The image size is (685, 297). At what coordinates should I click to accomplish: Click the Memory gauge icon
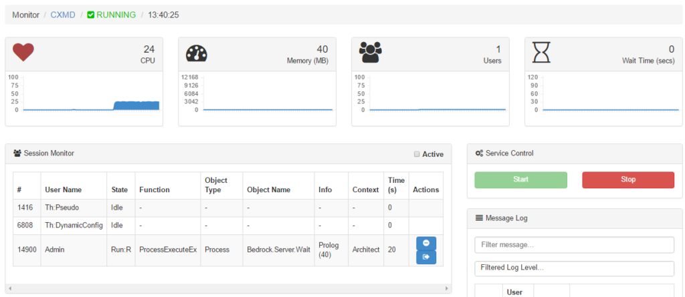tap(197, 53)
